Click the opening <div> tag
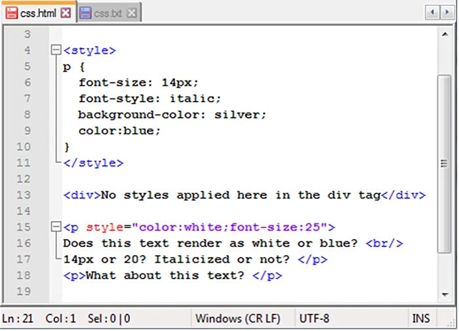Image resolution: width=459 pixels, height=331 pixels. 82,195
